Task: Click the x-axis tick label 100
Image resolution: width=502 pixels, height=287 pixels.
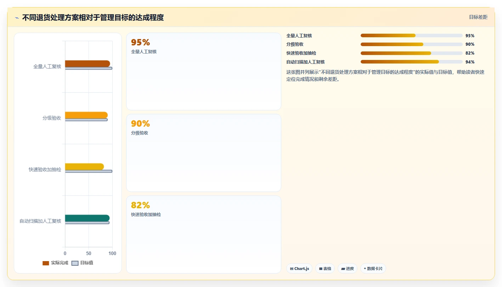Action: point(112,253)
